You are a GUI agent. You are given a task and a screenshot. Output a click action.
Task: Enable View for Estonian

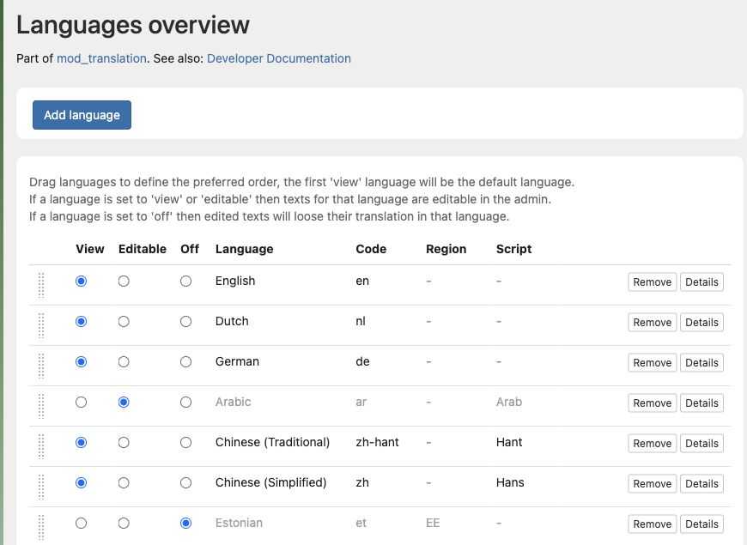click(x=81, y=523)
